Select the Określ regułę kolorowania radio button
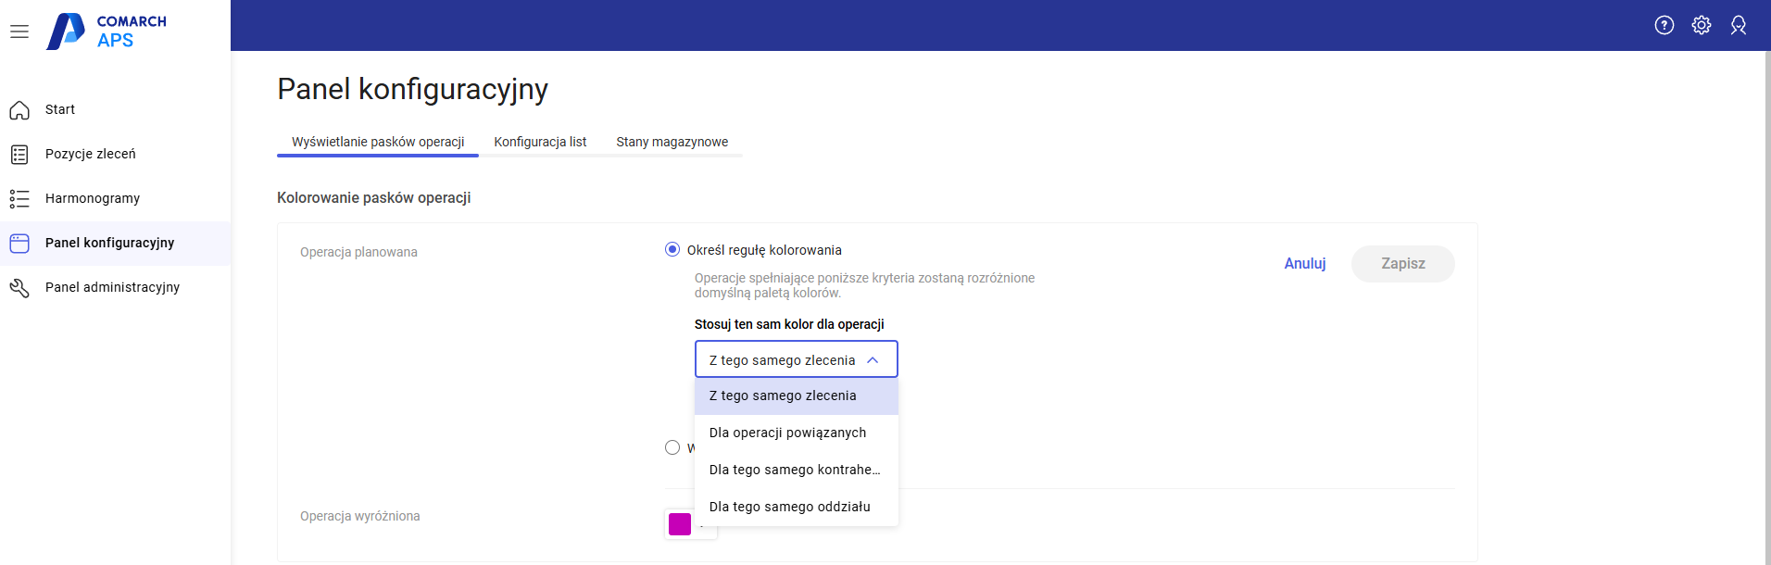 [672, 250]
